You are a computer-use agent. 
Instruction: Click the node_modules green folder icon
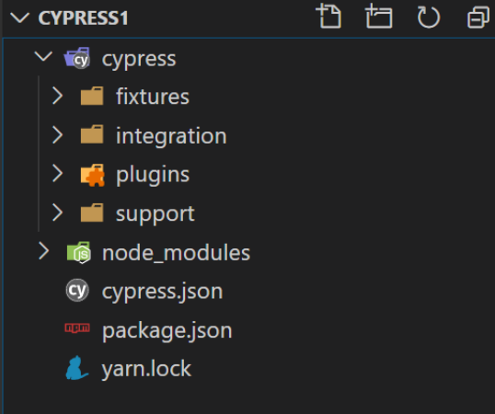point(79,252)
